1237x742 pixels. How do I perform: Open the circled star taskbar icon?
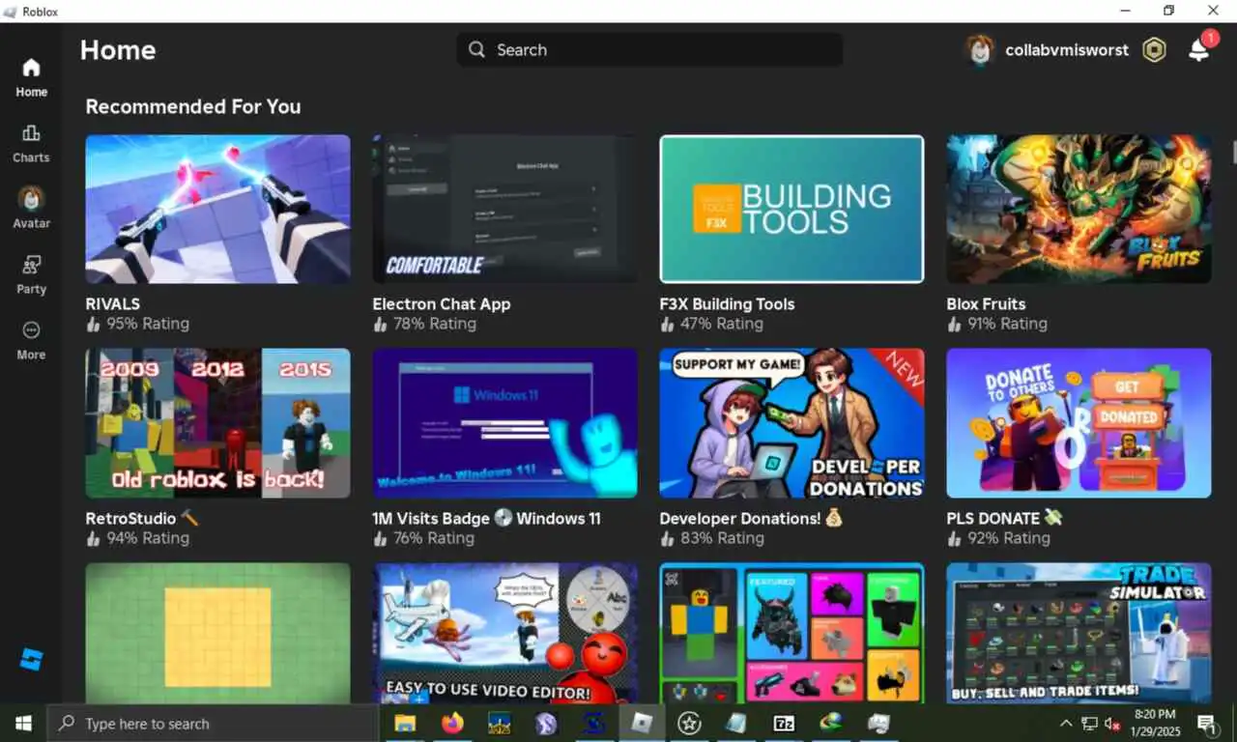pyautogui.click(x=689, y=723)
